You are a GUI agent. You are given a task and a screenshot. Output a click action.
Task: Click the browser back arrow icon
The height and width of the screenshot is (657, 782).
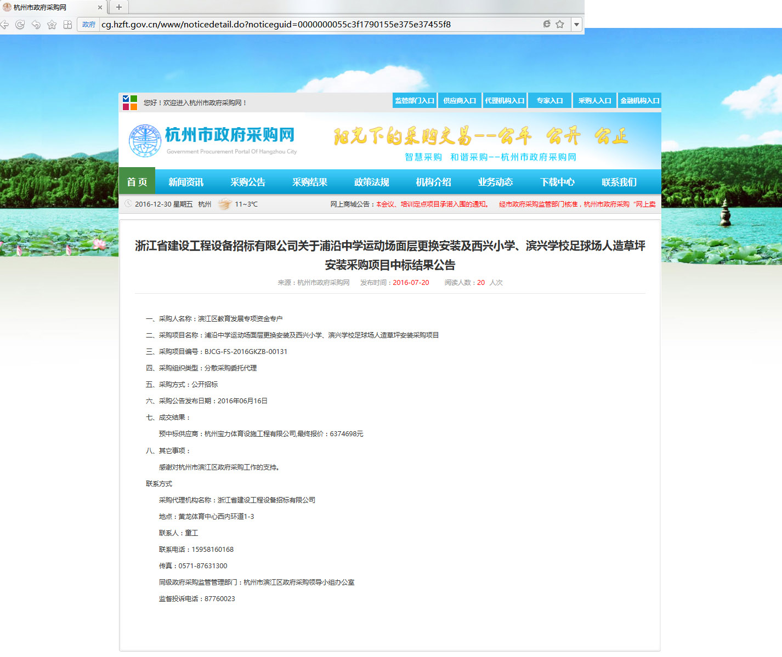click(x=4, y=25)
